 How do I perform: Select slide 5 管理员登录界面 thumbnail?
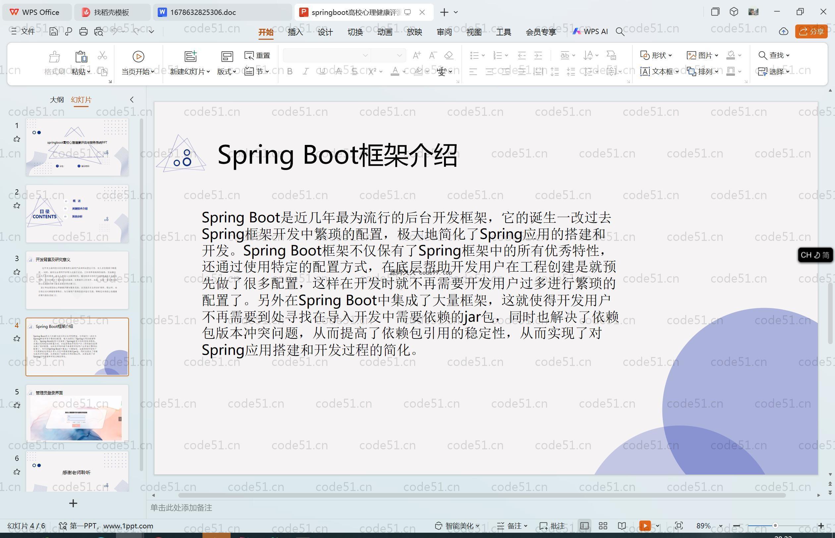[x=77, y=413]
